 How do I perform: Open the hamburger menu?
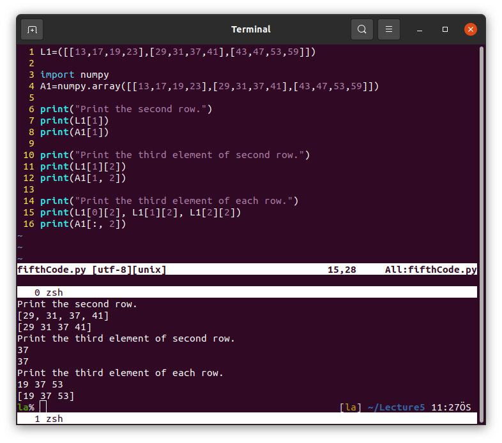click(389, 29)
